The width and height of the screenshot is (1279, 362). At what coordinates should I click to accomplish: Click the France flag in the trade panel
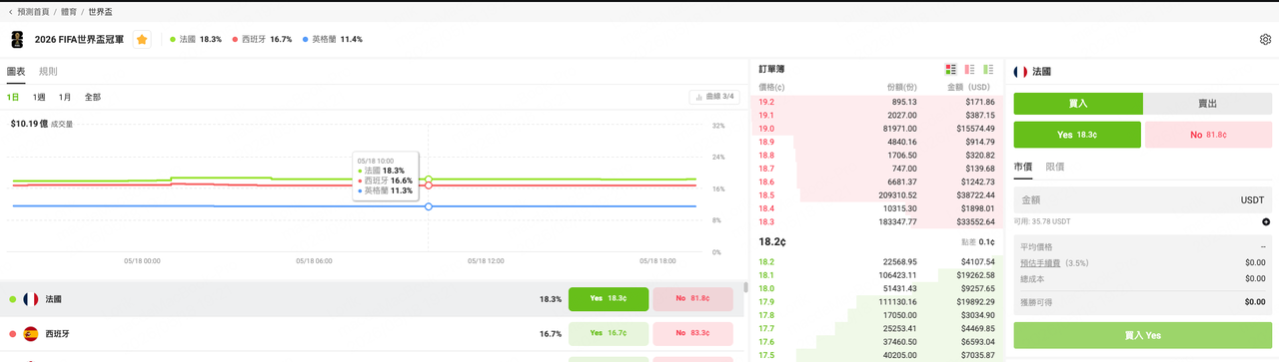(1020, 72)
